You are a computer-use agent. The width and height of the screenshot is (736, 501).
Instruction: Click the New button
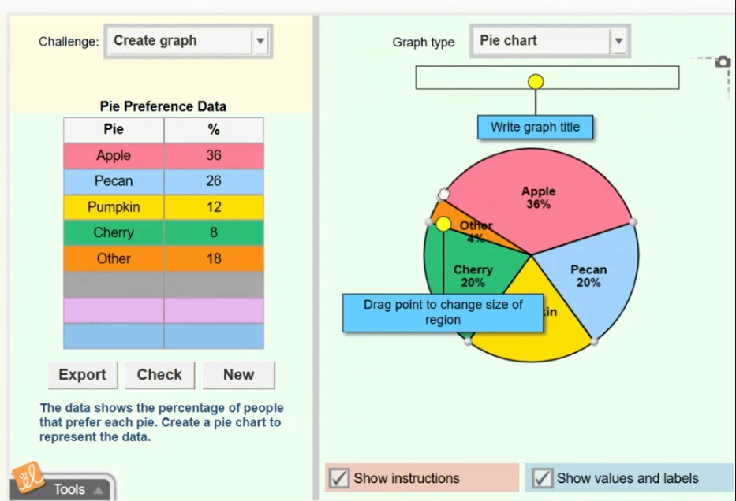coord(239,375)
